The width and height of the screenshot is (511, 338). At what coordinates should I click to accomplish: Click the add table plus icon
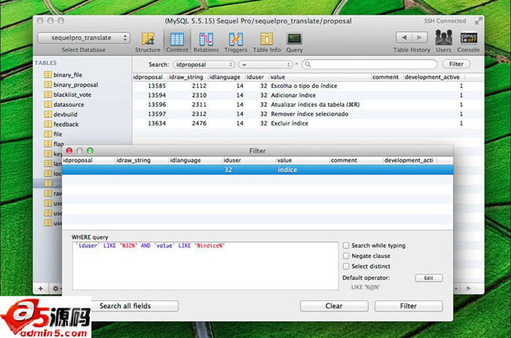(40, 288)
